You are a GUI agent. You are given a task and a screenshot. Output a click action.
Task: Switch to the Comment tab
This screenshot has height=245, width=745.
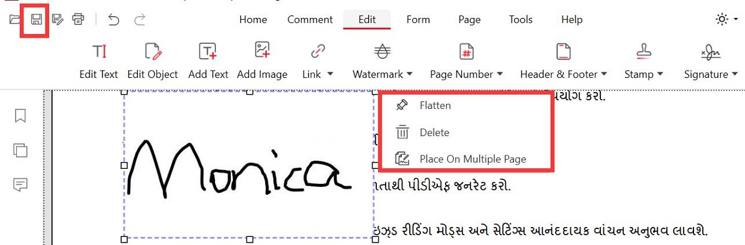(310, 19)
